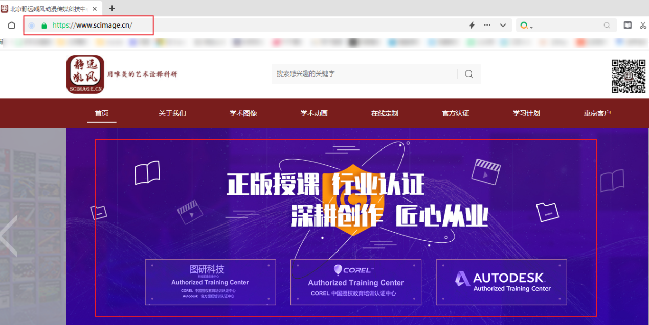Open the 在线定制 navigation item
Image resolution: width=649 pixels, height=325 pixels.
pos(385,113)
